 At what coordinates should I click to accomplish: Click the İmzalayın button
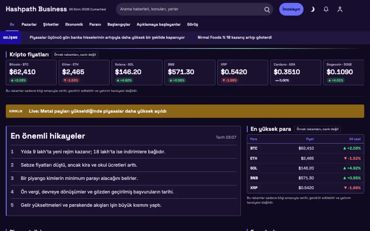coord(291,9)
